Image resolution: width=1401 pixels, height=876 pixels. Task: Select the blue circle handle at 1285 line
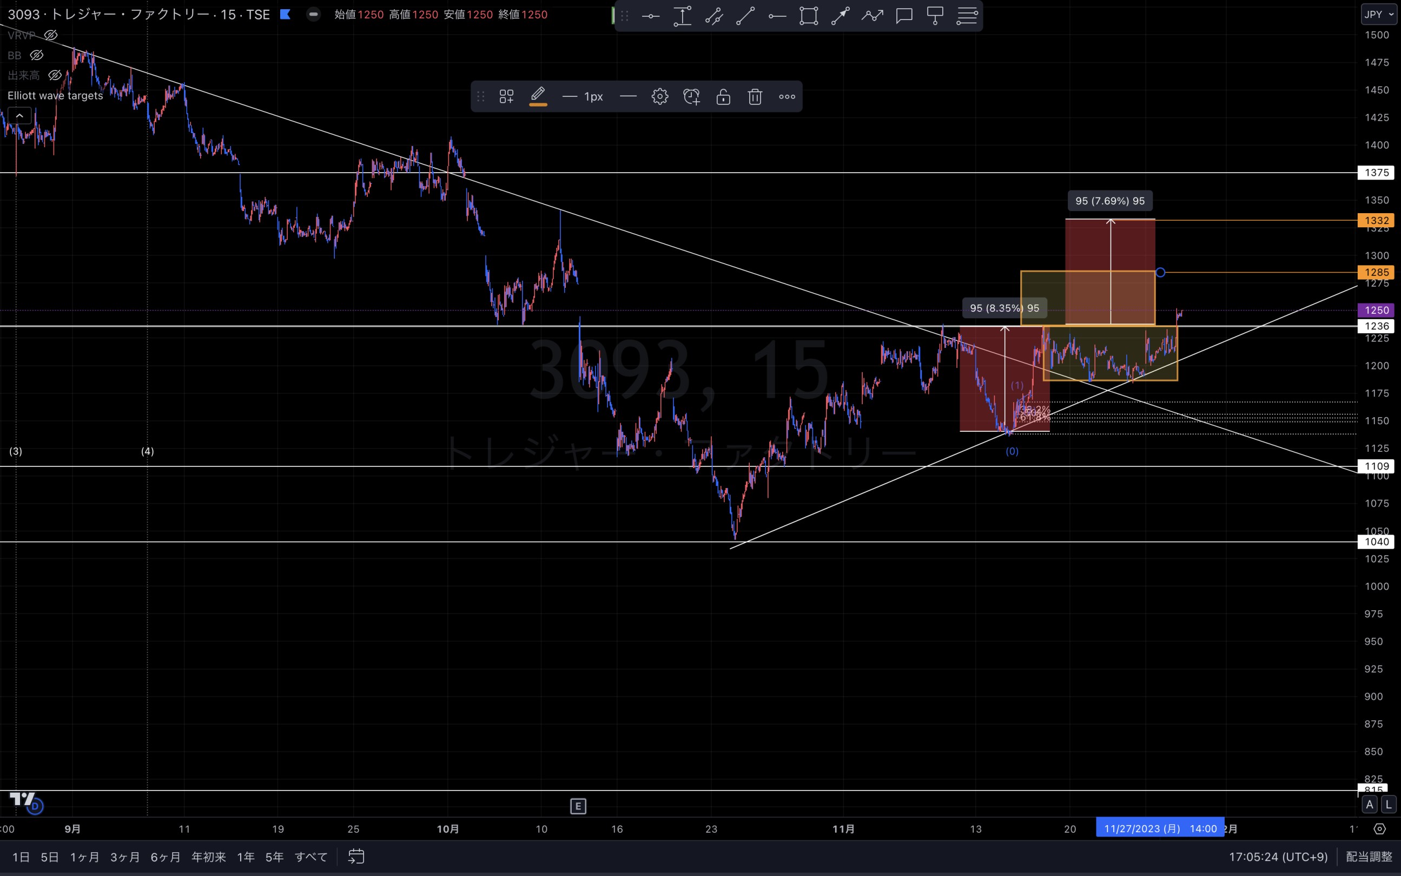point(1160,272)
